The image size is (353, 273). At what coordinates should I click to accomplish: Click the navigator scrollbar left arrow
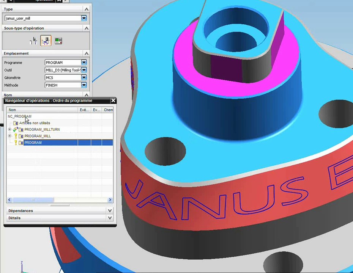[x=9, y=200]
